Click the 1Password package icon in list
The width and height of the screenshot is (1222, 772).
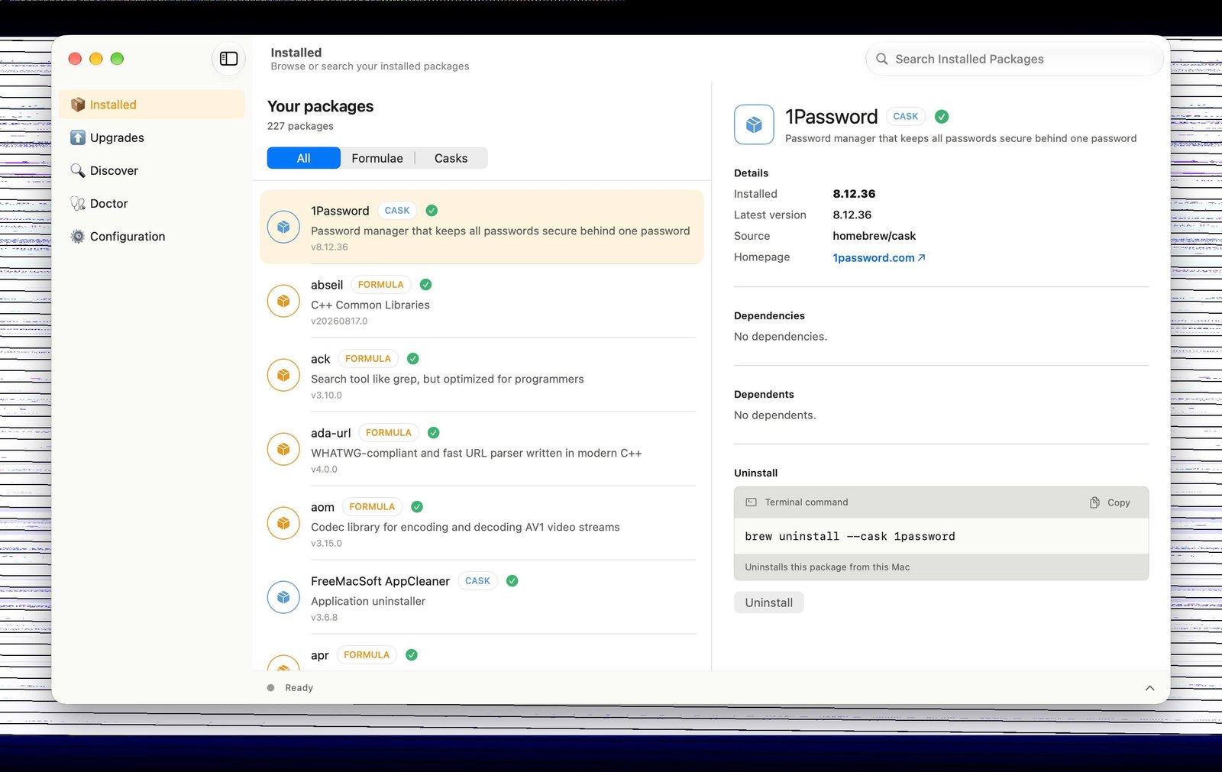coord(283,227)
